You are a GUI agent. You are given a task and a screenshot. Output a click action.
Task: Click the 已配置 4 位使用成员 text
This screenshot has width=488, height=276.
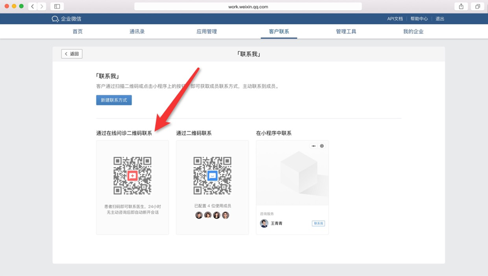pyautogui.click(x=212, y=205)
